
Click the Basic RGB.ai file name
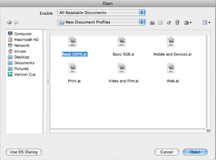124,54
